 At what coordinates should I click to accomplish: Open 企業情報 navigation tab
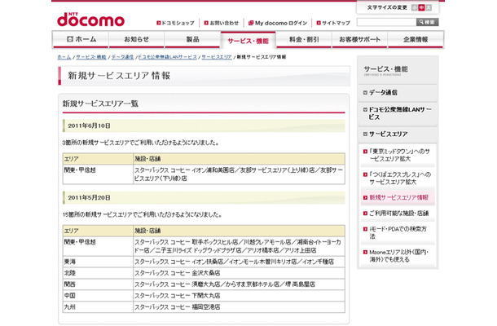click(x=416, y=40)
